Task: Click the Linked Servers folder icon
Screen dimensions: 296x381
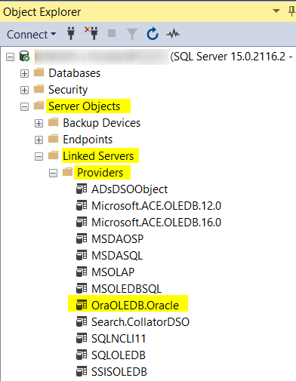Action: click(54, 155)
